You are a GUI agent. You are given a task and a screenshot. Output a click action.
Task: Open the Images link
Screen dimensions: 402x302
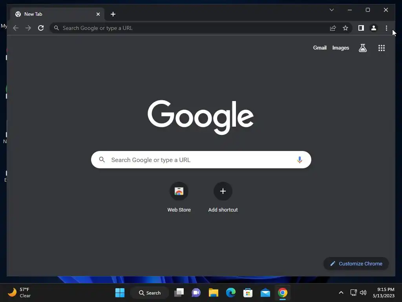(x=340, y=48)
